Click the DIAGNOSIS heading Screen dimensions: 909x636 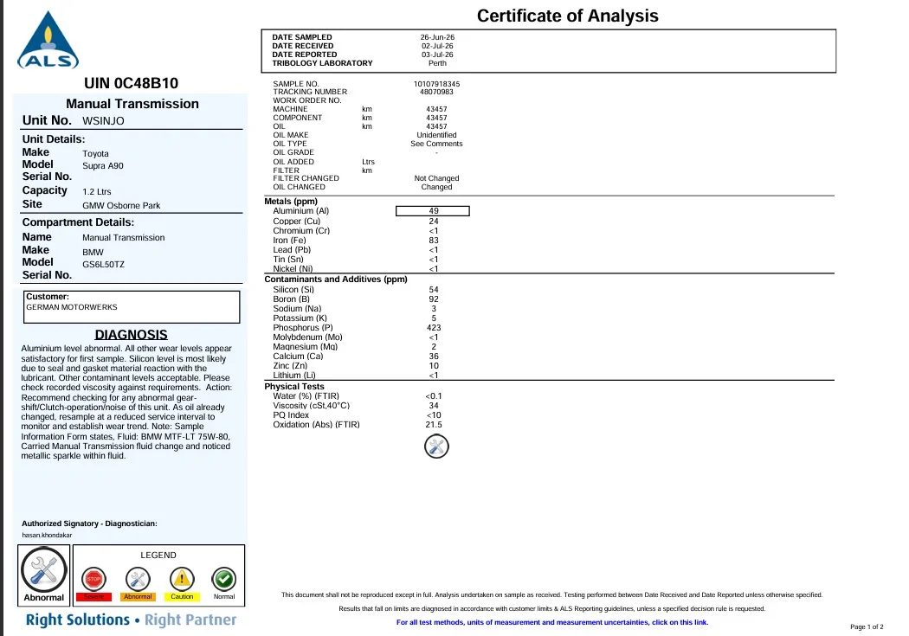coord(131,335)
